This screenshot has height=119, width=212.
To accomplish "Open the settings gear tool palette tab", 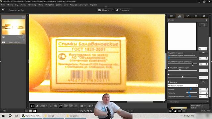I will pyautogui.click(x=204, y=16).
